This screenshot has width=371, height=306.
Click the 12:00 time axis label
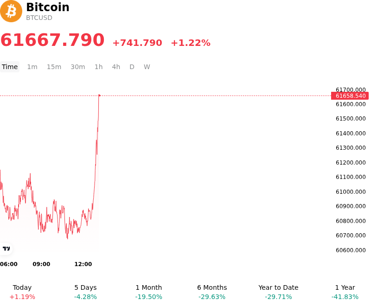(x=83, y=264)
